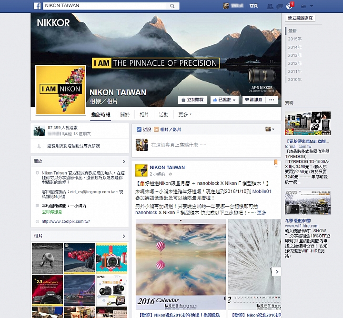This screenshot has width=343, height=318.
Task: Select the 近況 status composer option
Action: (144, 129)
